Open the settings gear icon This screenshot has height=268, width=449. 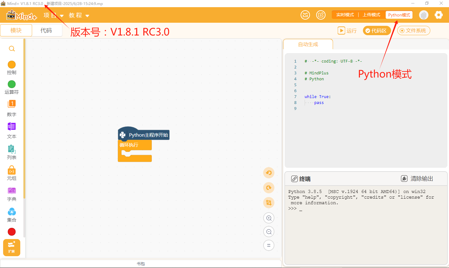(x=439, y=15)
